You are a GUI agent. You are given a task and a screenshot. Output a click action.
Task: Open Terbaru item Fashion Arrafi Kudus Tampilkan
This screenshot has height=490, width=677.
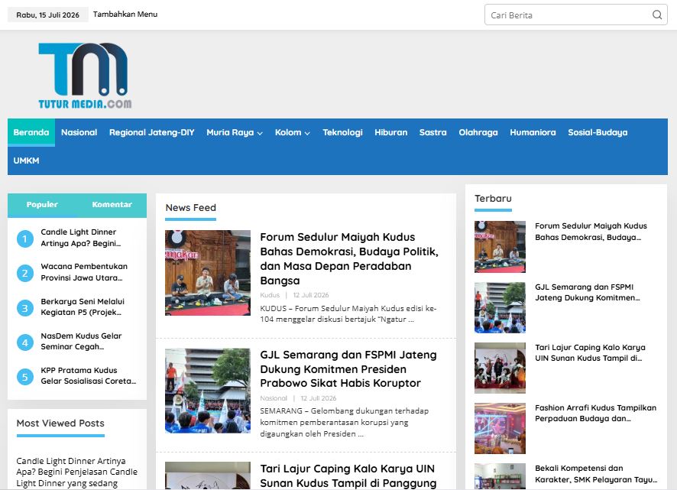click(596, 414)
